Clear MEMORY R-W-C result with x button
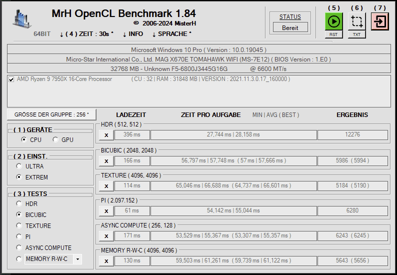397x275 pixels. coord(106,261)
